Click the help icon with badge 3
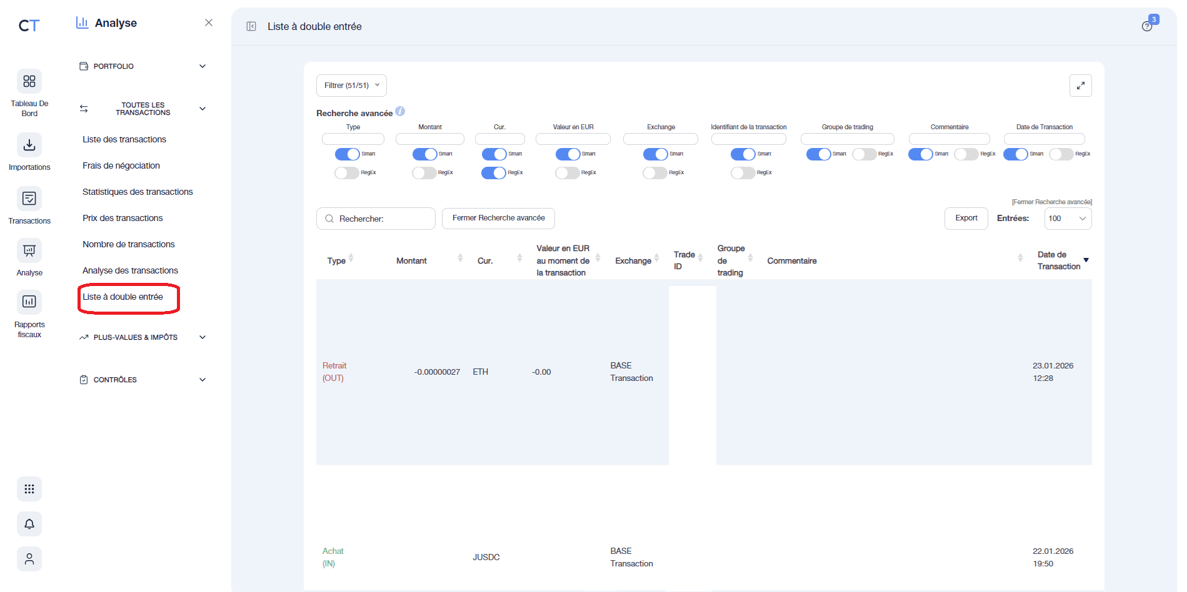Screen dimensions: 1187x592 point(1147,26)
